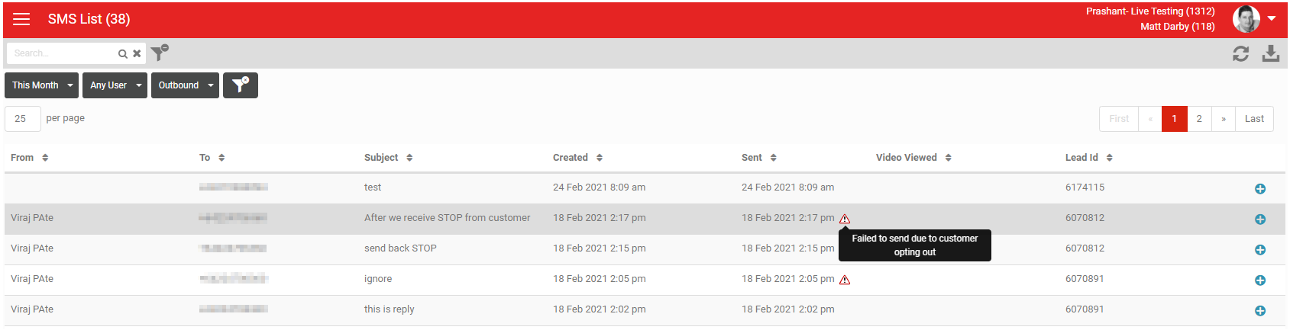Screen dimensions: 1290x330
Task: Click the warning icon on 2:17 pm sent time
Action: [845, 219]
